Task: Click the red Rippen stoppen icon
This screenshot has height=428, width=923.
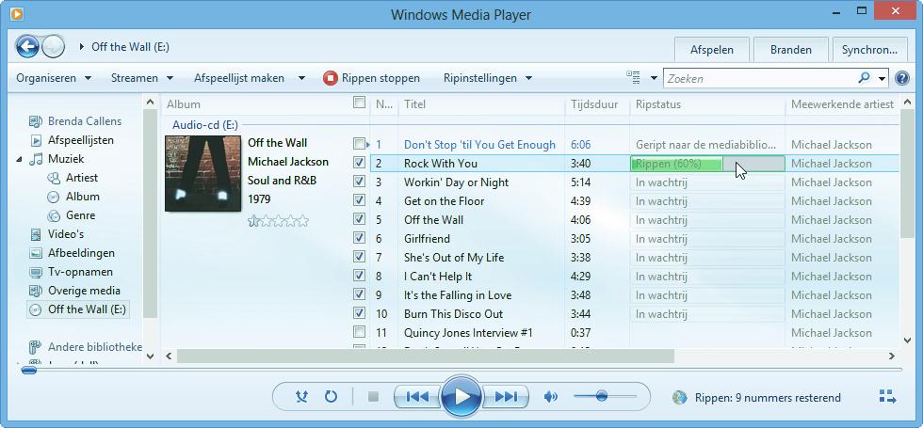Action: click(331, 78)
